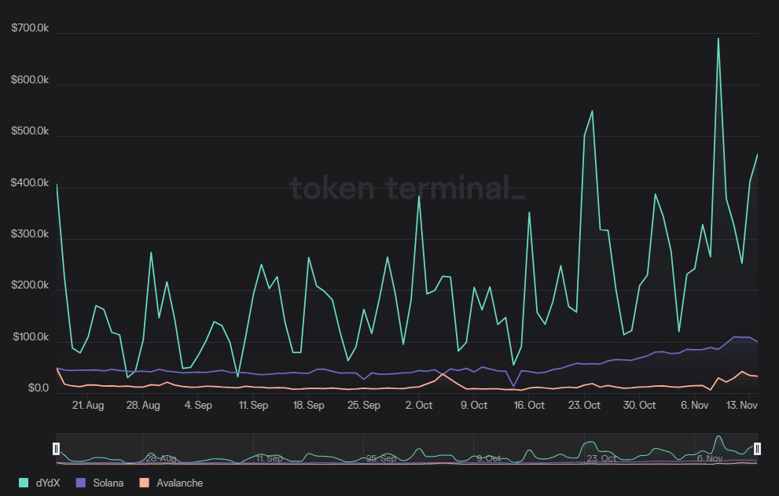The image size is (779, 496).
Task: Click "28. Aug" in the range navigator
Action: click(x=160, y=457)
